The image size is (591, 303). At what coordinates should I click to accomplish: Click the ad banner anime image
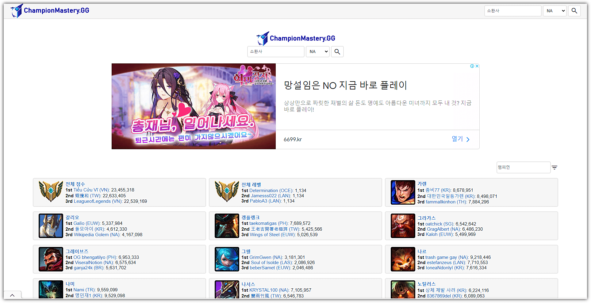[x=194, y=106]
